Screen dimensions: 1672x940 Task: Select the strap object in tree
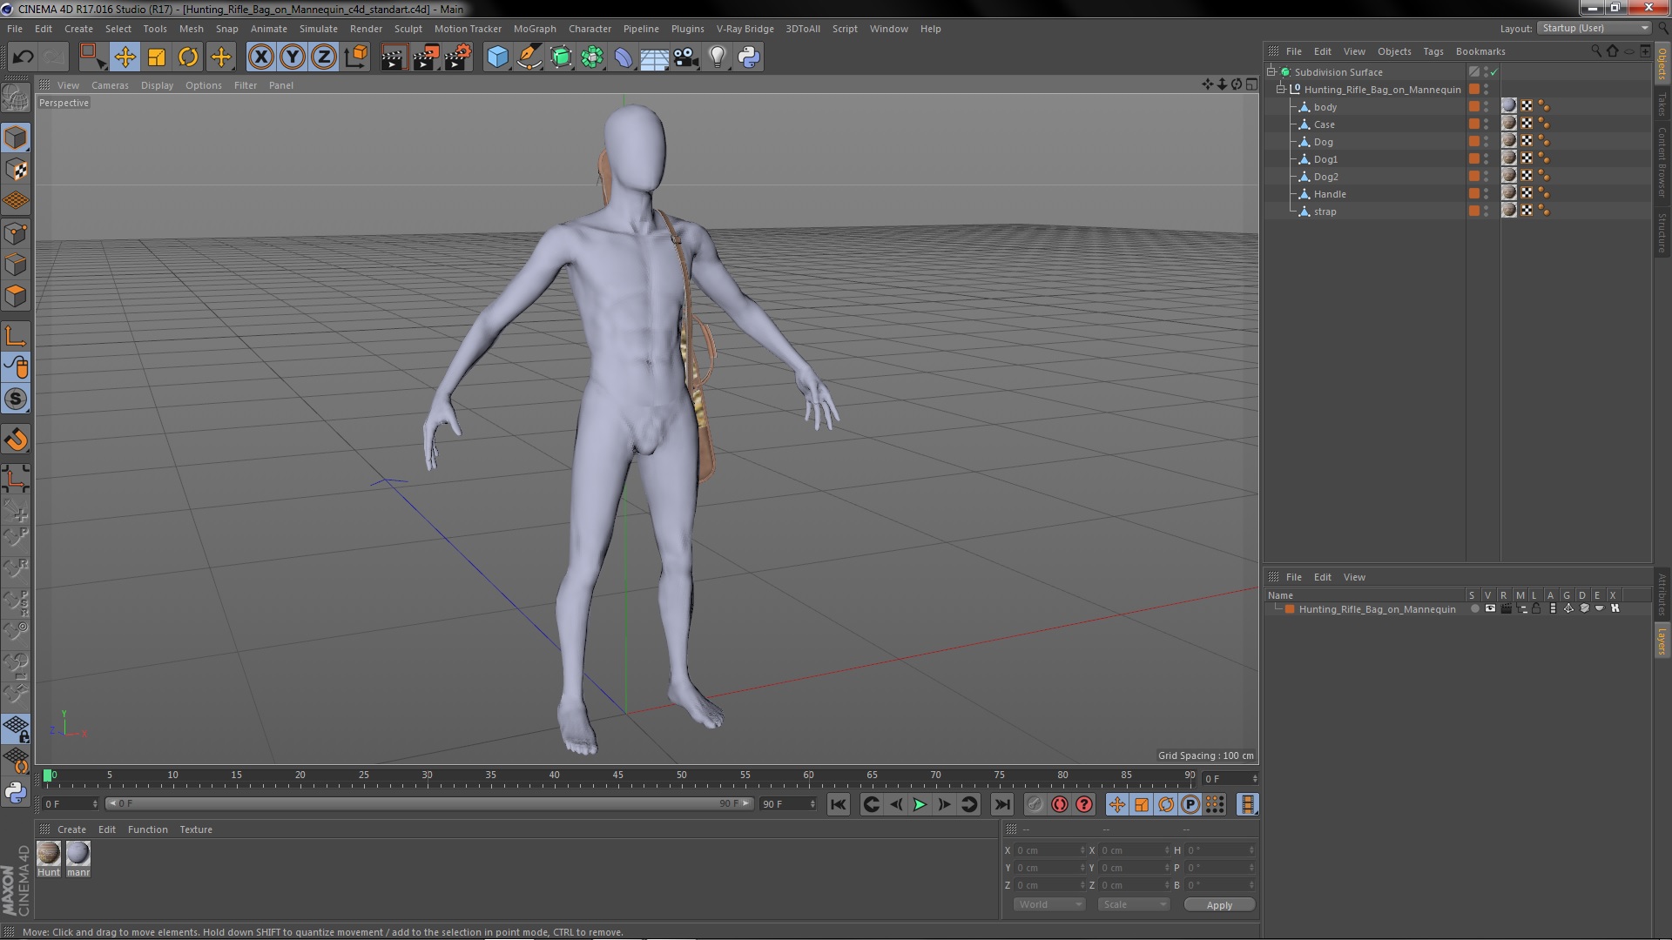(1325, 211)
